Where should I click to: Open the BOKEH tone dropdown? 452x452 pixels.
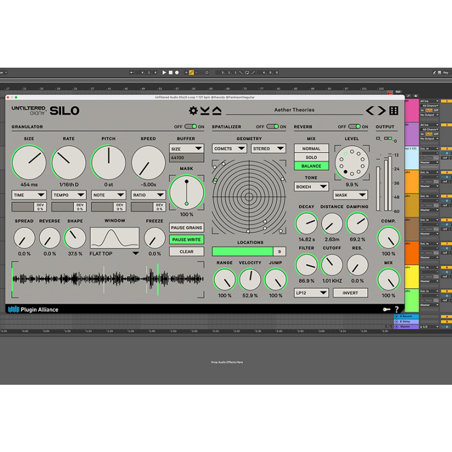[x=311, y=187]
